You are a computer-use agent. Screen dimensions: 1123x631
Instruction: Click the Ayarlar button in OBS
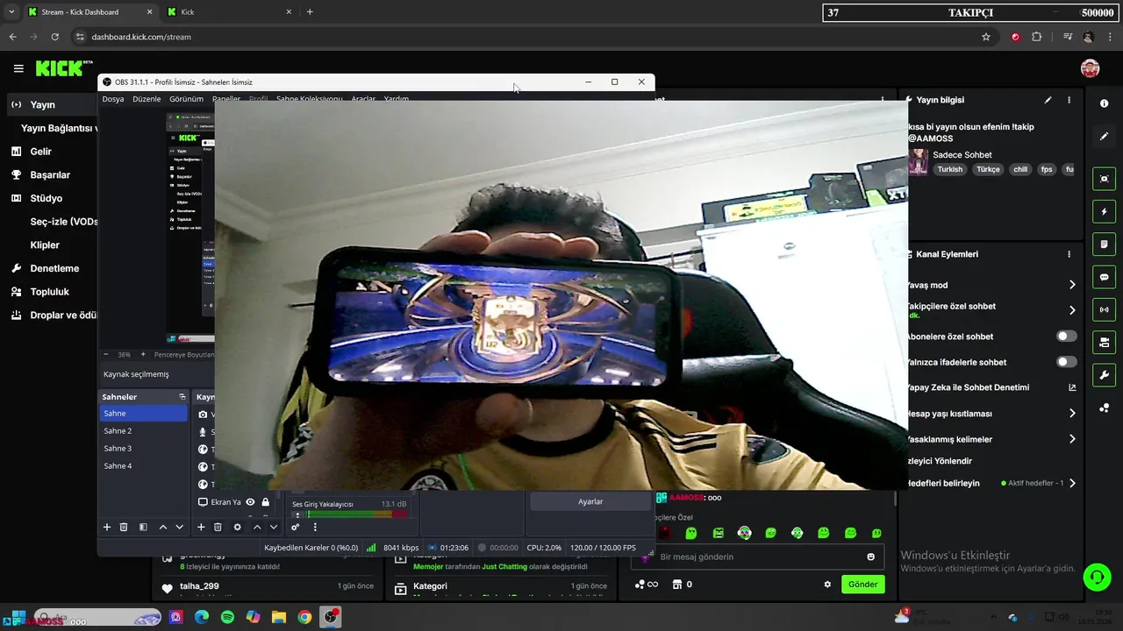pos(590,501)
